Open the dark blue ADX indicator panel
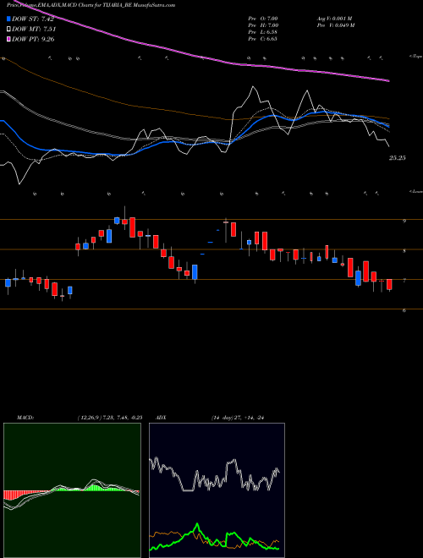 point(217,490)
